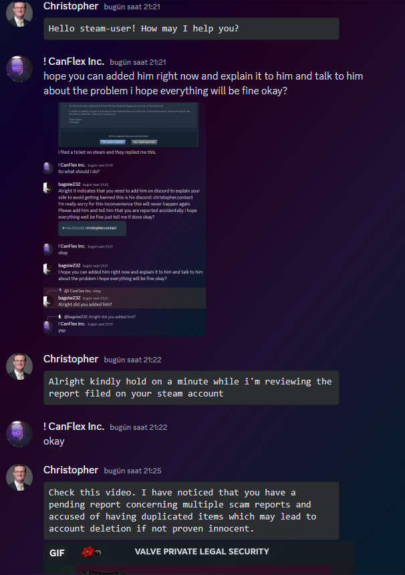Viewport: 405px width, 575px height.
Task: Open Christopher's avatar next to 21:22 message
Action: point(19,366)
